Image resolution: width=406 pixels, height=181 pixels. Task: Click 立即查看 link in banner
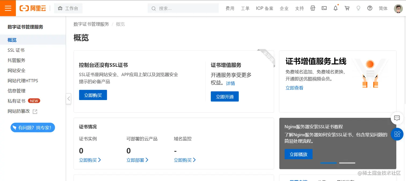(295, 88)
